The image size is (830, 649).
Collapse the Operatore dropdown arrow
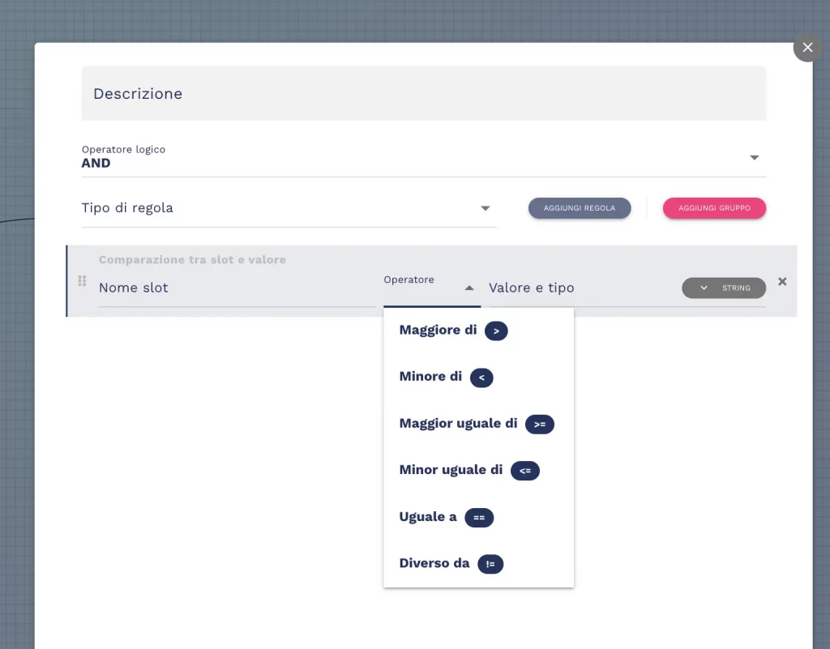[x=469, y=288]
